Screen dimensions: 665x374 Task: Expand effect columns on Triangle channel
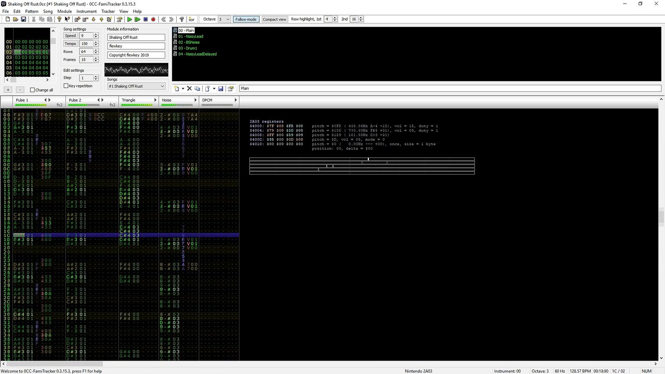[x=155, y=100]
